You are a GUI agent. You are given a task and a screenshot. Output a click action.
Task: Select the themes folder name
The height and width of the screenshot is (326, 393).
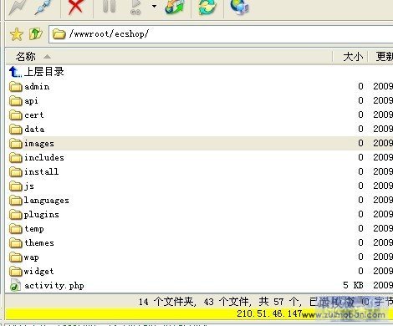click(x=39, y=242)
